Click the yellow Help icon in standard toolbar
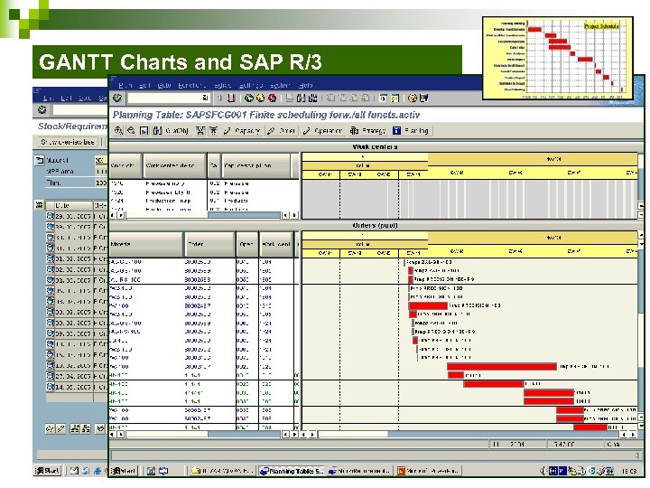650x488 pixels. pyautogui.click(x=412, y=99)
